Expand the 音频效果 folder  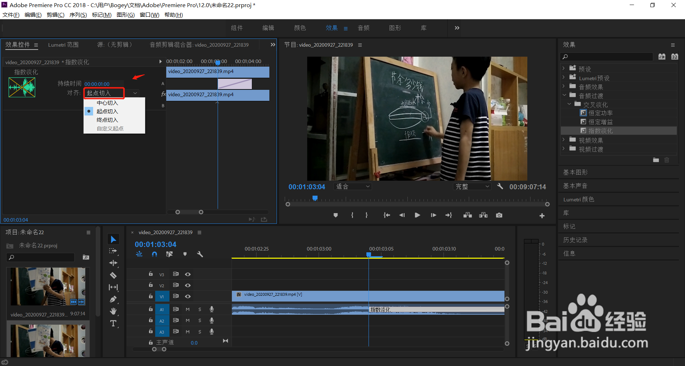pyautogui.click(x=564, y=87)
